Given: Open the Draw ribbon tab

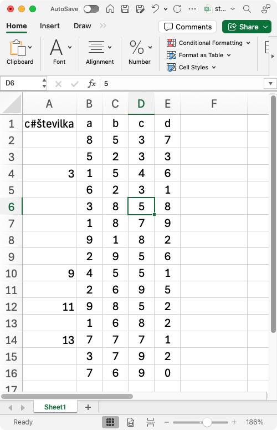Looking at the screenshot, I should point(83,26).
